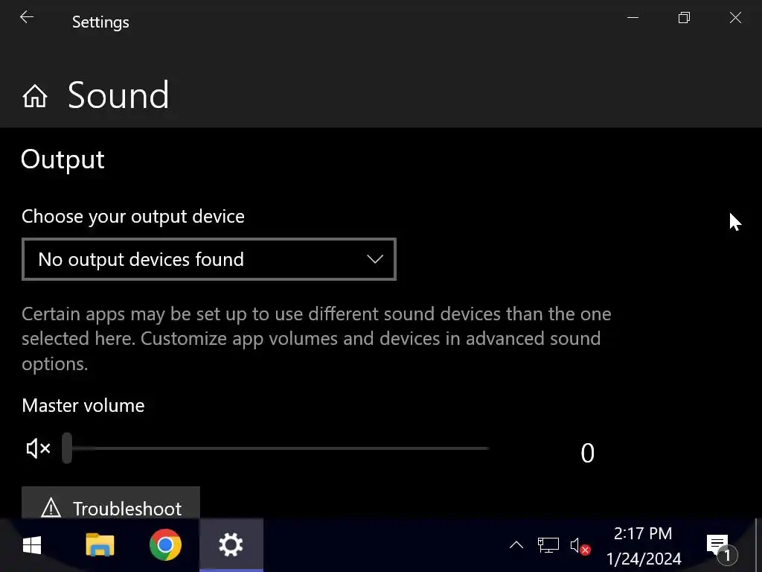
Task: Open the network status tray icon
Action: (x=548, y=545)
